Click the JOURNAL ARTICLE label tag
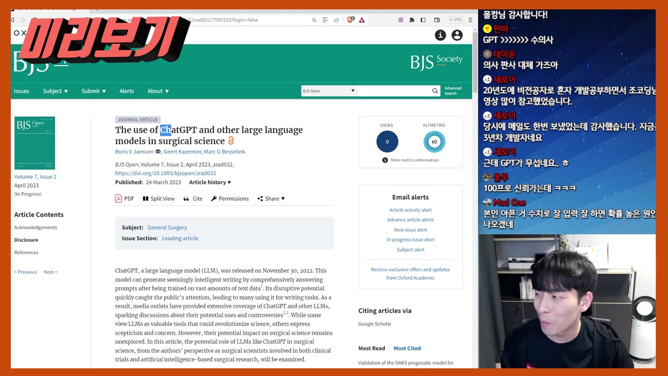This screenshot has width=668, height=376. (x=138, y=119)
